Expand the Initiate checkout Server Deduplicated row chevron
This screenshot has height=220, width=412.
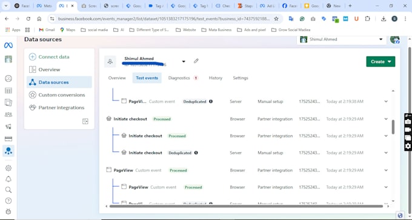(x=386, y=153)
